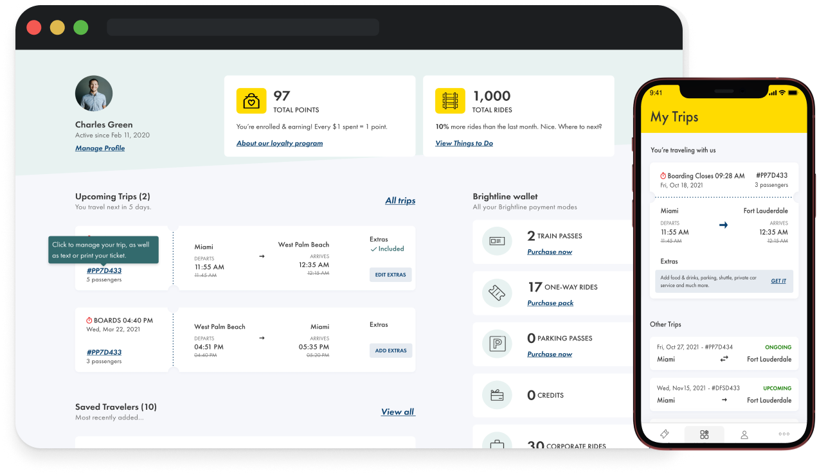Click the Saved Travelers (10) heading
817x474 pixels.
point(116,407)
